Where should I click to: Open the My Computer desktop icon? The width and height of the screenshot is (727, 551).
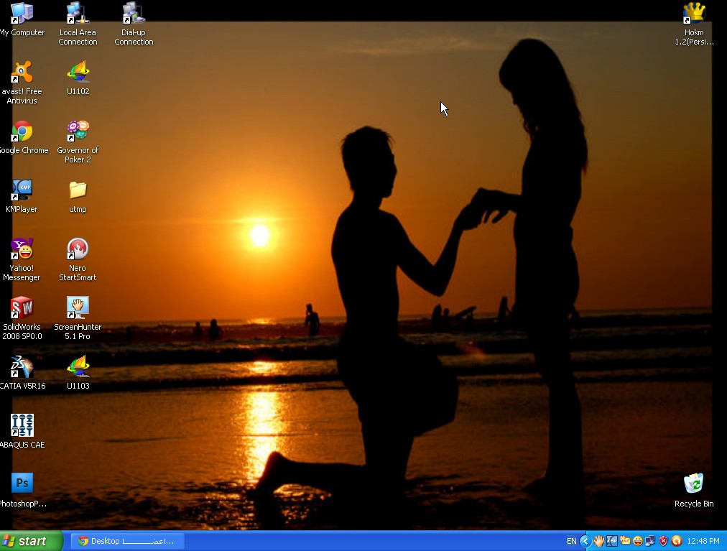pyautogui.click(x=22, y=14)
